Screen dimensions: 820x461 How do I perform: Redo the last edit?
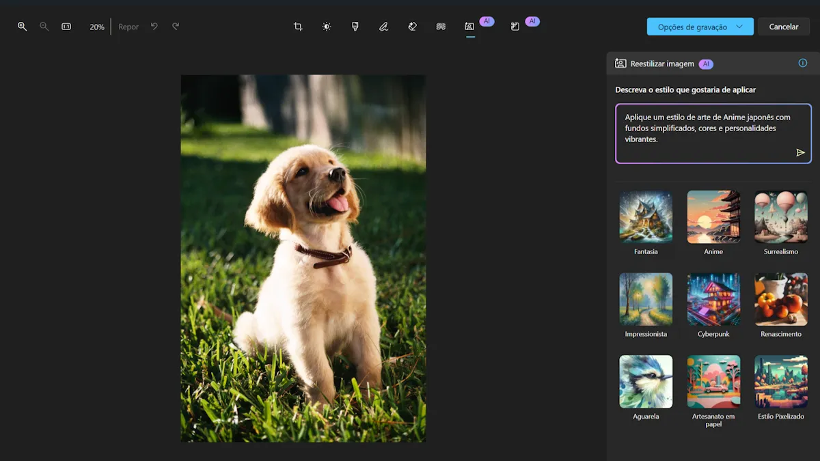(176, 27)
